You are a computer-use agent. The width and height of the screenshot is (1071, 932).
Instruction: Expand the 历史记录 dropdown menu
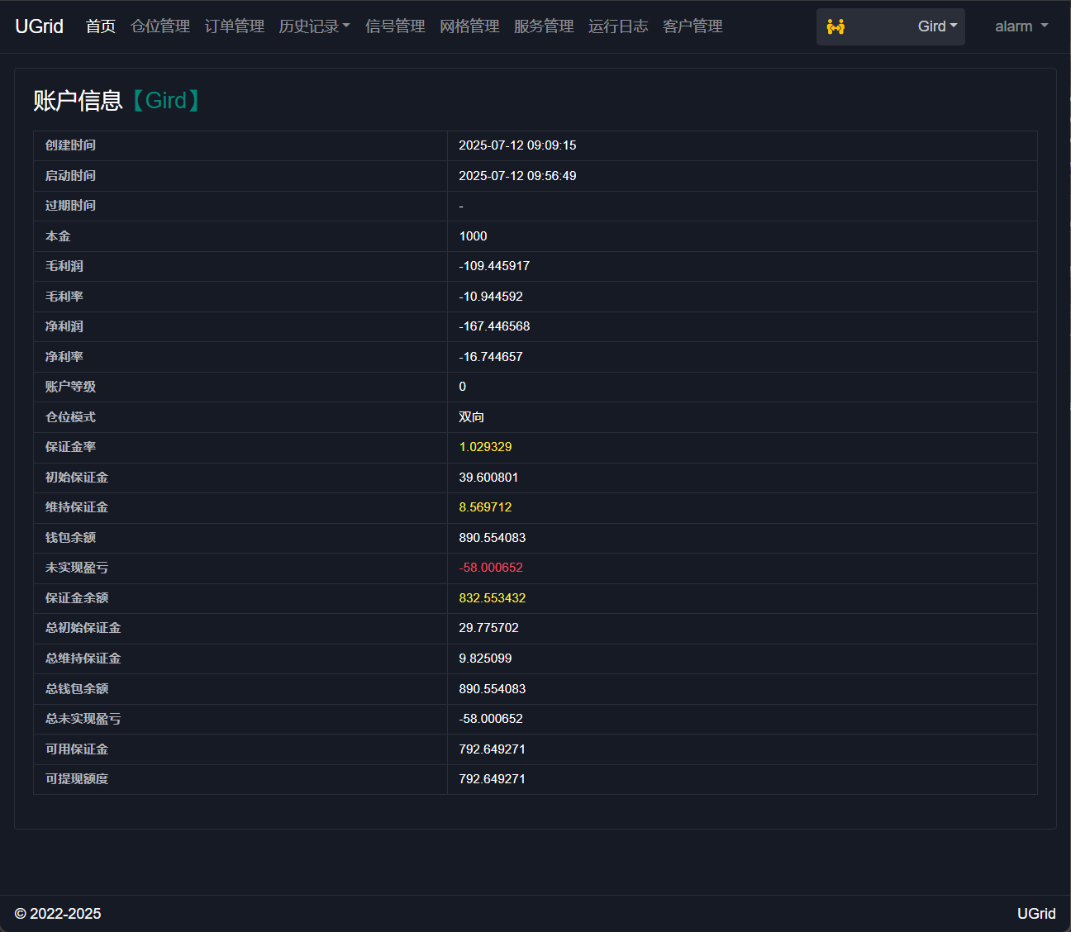314,26
